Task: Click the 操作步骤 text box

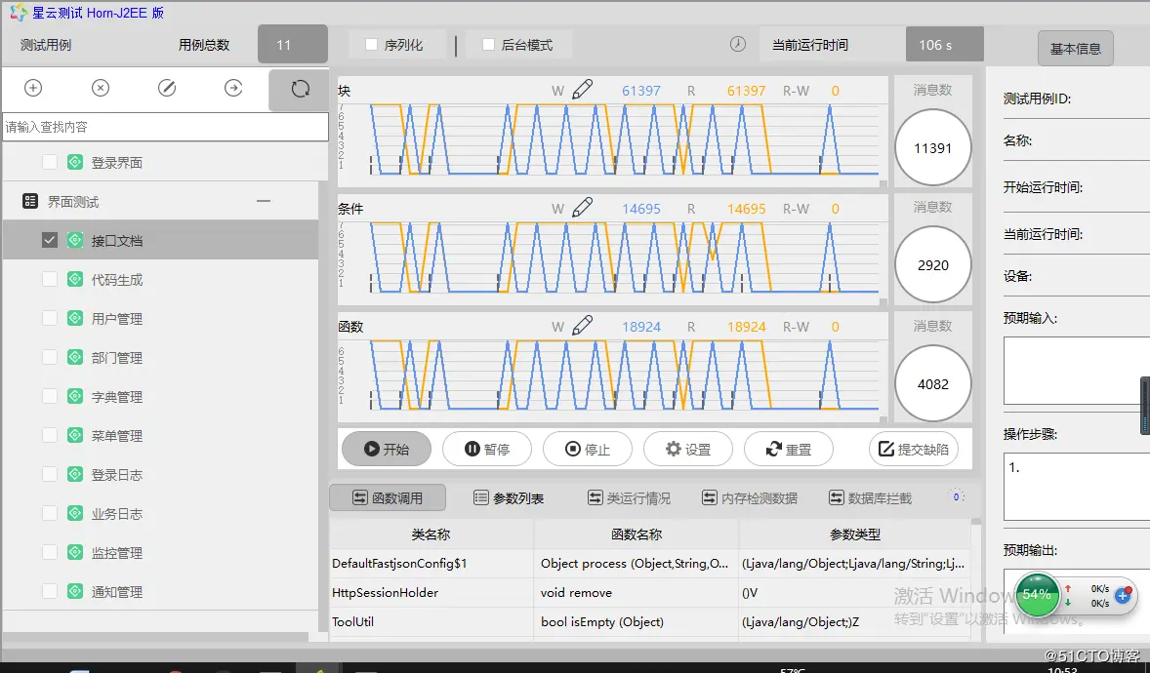Action: click(1076, 487)
